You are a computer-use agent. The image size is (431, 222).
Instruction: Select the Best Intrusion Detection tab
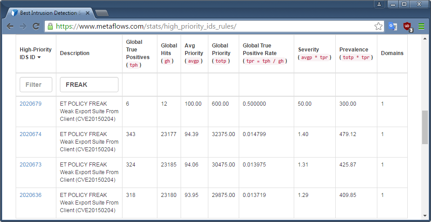pyautogui.click(x=51, y=13)
